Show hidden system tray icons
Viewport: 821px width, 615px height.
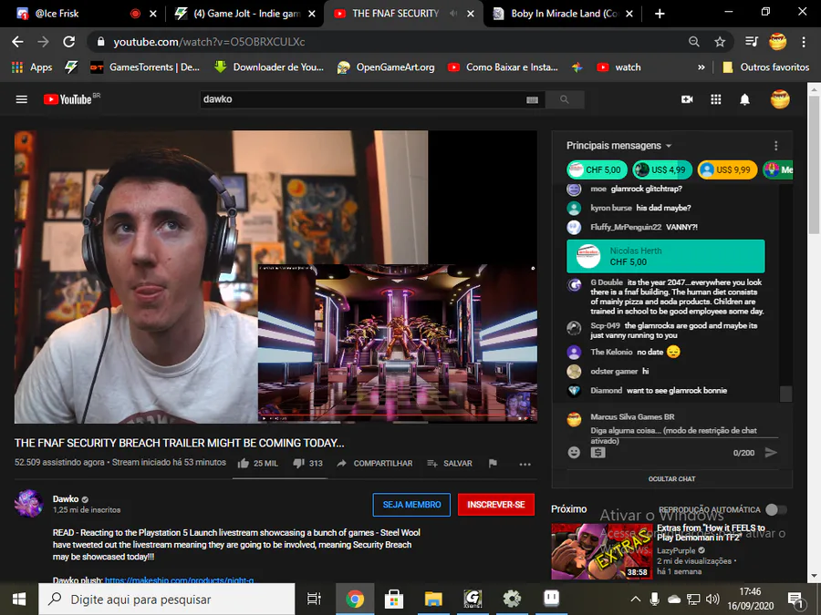pyautogui.click(x=635, y=600)
